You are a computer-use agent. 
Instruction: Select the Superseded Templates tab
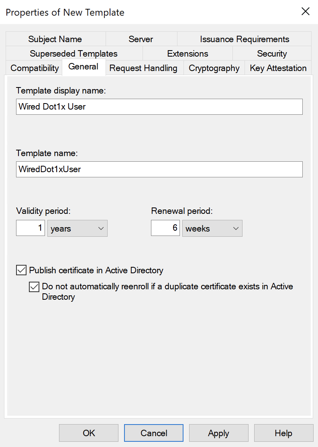click(x=73, y=54)
